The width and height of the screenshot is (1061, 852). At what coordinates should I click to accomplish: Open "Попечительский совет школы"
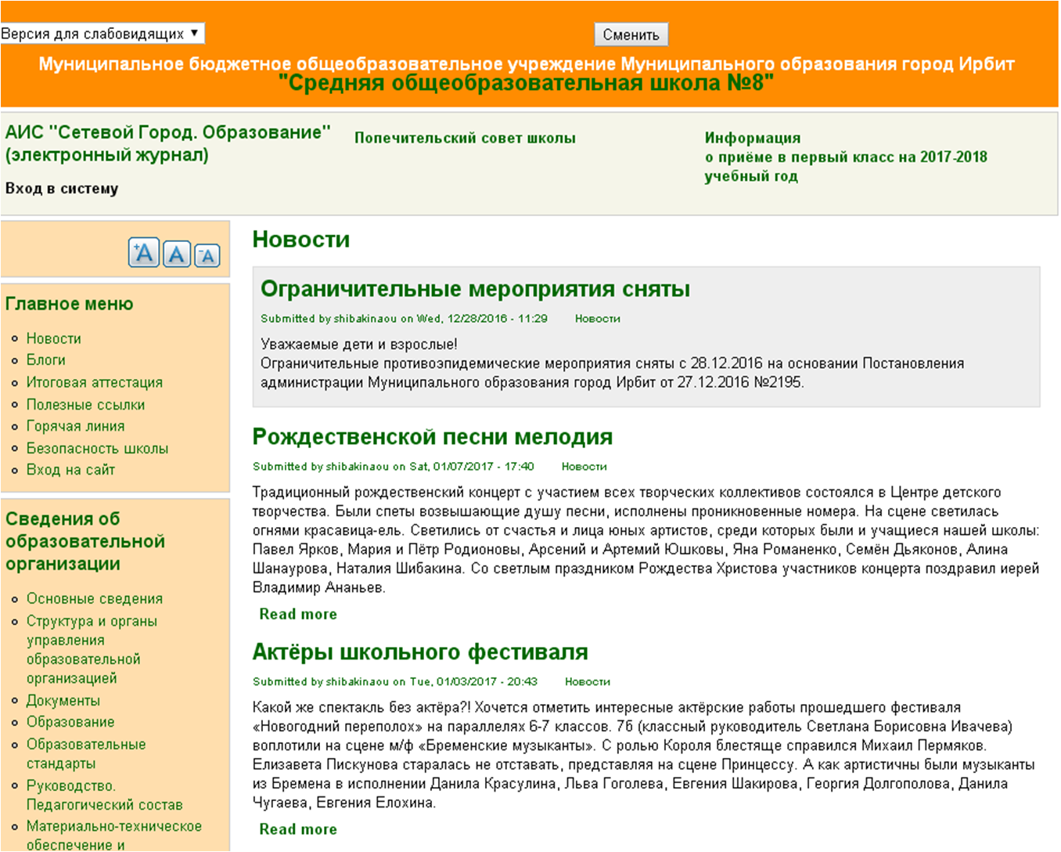(x=465, y=137)
